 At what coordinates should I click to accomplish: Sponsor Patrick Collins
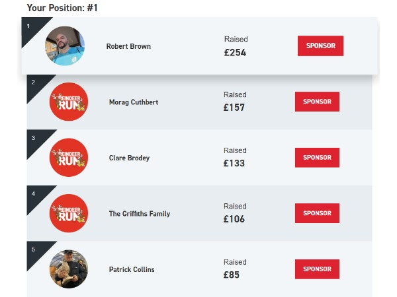(x=317, y=269)
